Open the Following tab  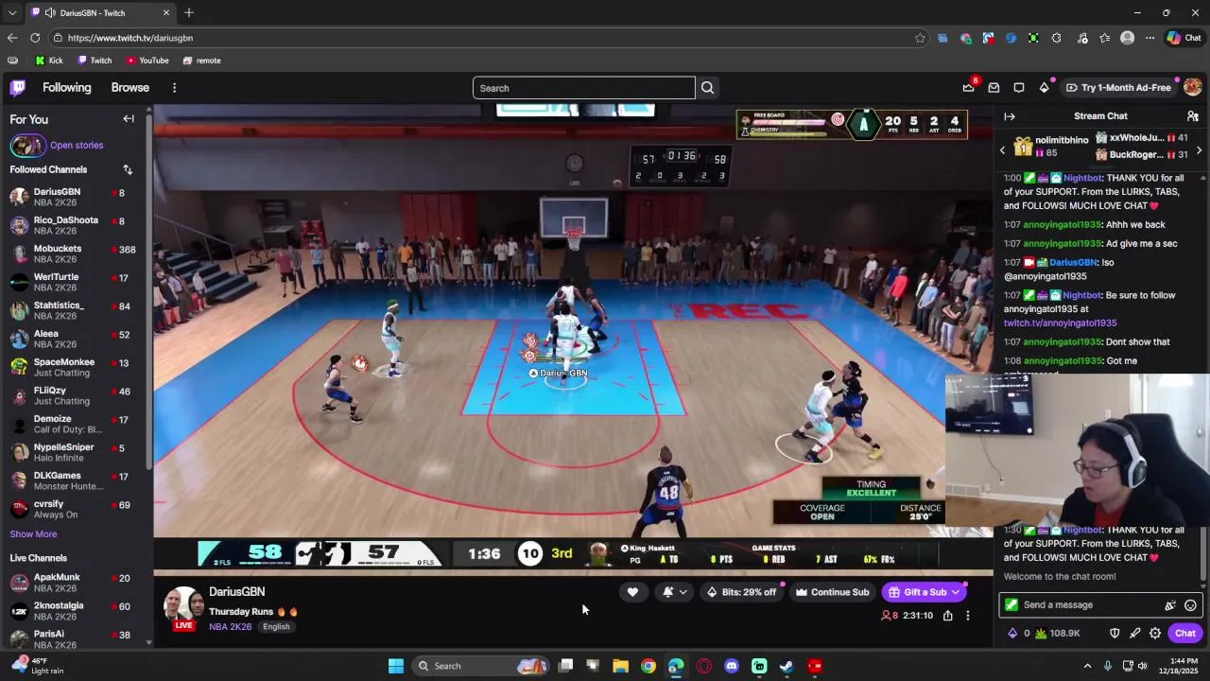(67, 87)
